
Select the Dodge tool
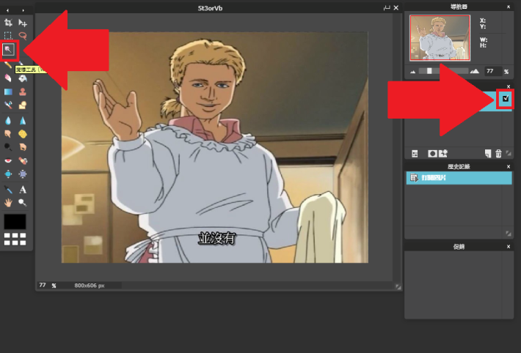point(8,147)
